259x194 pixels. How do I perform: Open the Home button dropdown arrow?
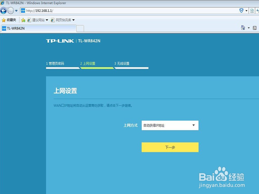pos(249,28)
